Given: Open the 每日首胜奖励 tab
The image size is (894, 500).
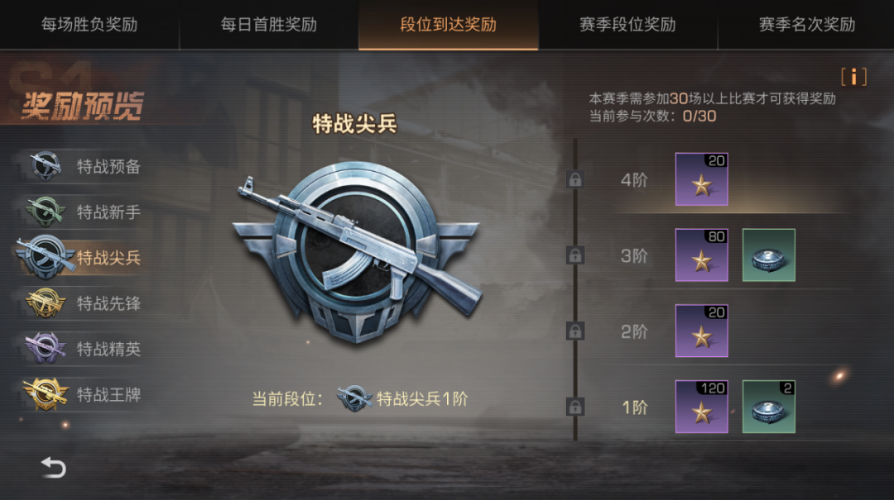Looking at the screenshot, I should [268, 25].
